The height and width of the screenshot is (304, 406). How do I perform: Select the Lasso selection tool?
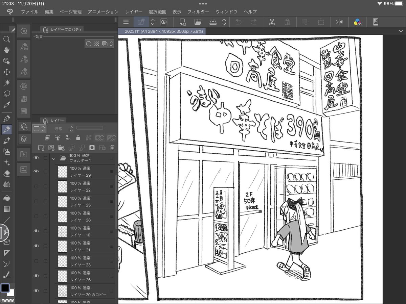pos(6,94)
